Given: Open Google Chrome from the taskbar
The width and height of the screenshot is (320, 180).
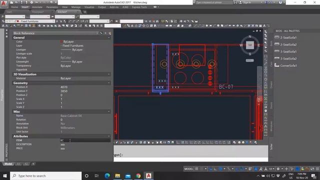Looking at the screenshot, I should pos(138,175).
